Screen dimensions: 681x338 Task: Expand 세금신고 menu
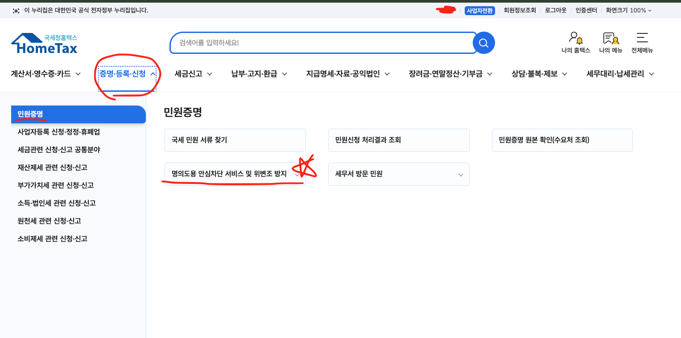point(193,74)
